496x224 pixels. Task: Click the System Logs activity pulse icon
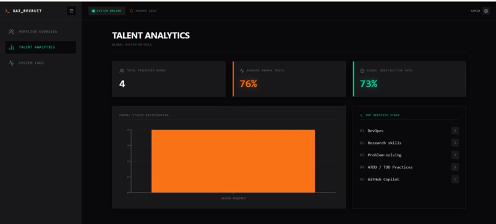click(12, 63)
